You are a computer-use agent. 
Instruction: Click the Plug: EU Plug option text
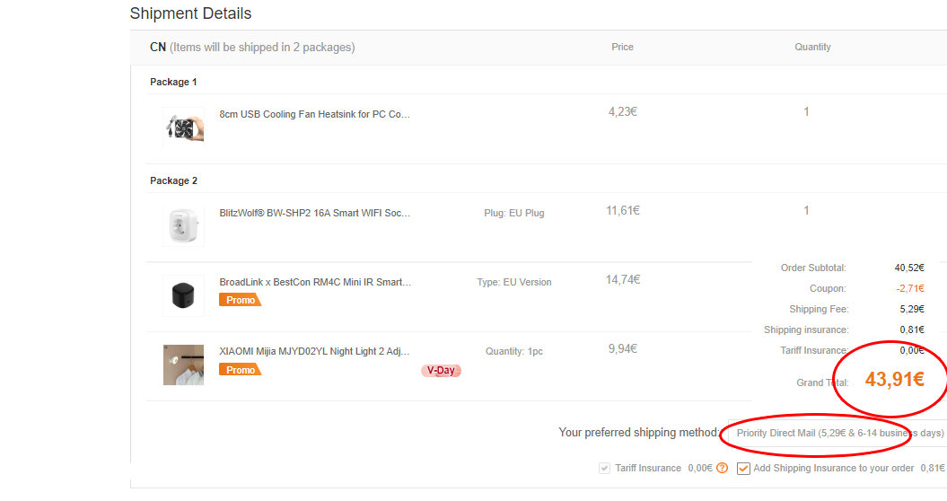(514, 213)
